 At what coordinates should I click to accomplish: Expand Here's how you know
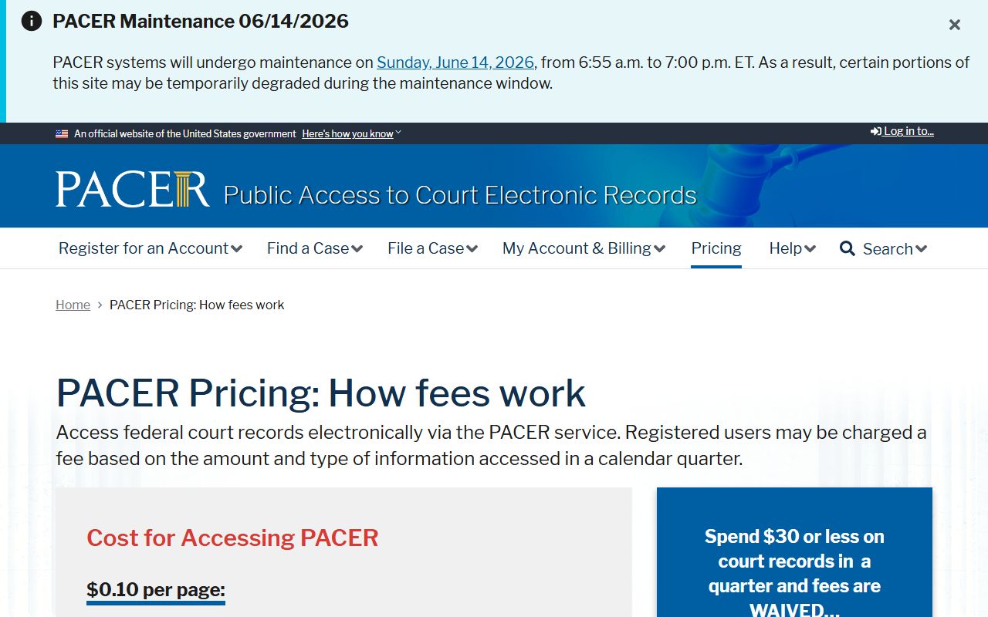click(x=351, y=133)
